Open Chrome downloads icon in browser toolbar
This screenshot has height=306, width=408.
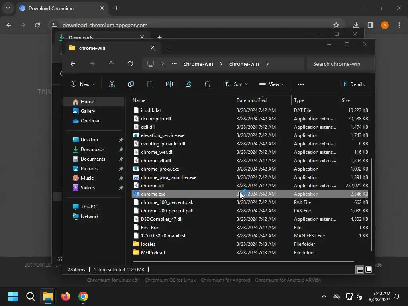[356, 25]
